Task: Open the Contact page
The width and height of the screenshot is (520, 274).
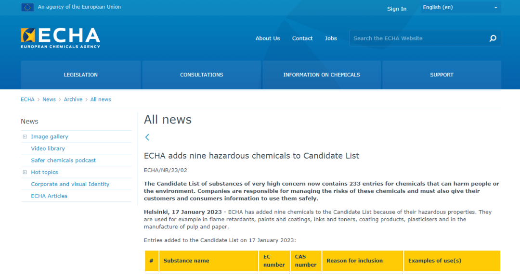Action: 302,38
